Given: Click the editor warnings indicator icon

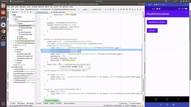Looking at the screenshot, I should click(x=136, y=15).
